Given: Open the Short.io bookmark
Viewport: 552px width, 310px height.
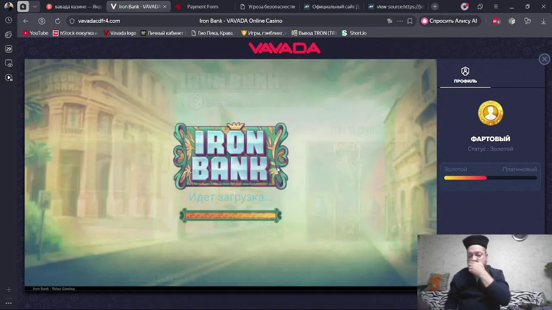Looking at the screenshot, I should point(354,33).
